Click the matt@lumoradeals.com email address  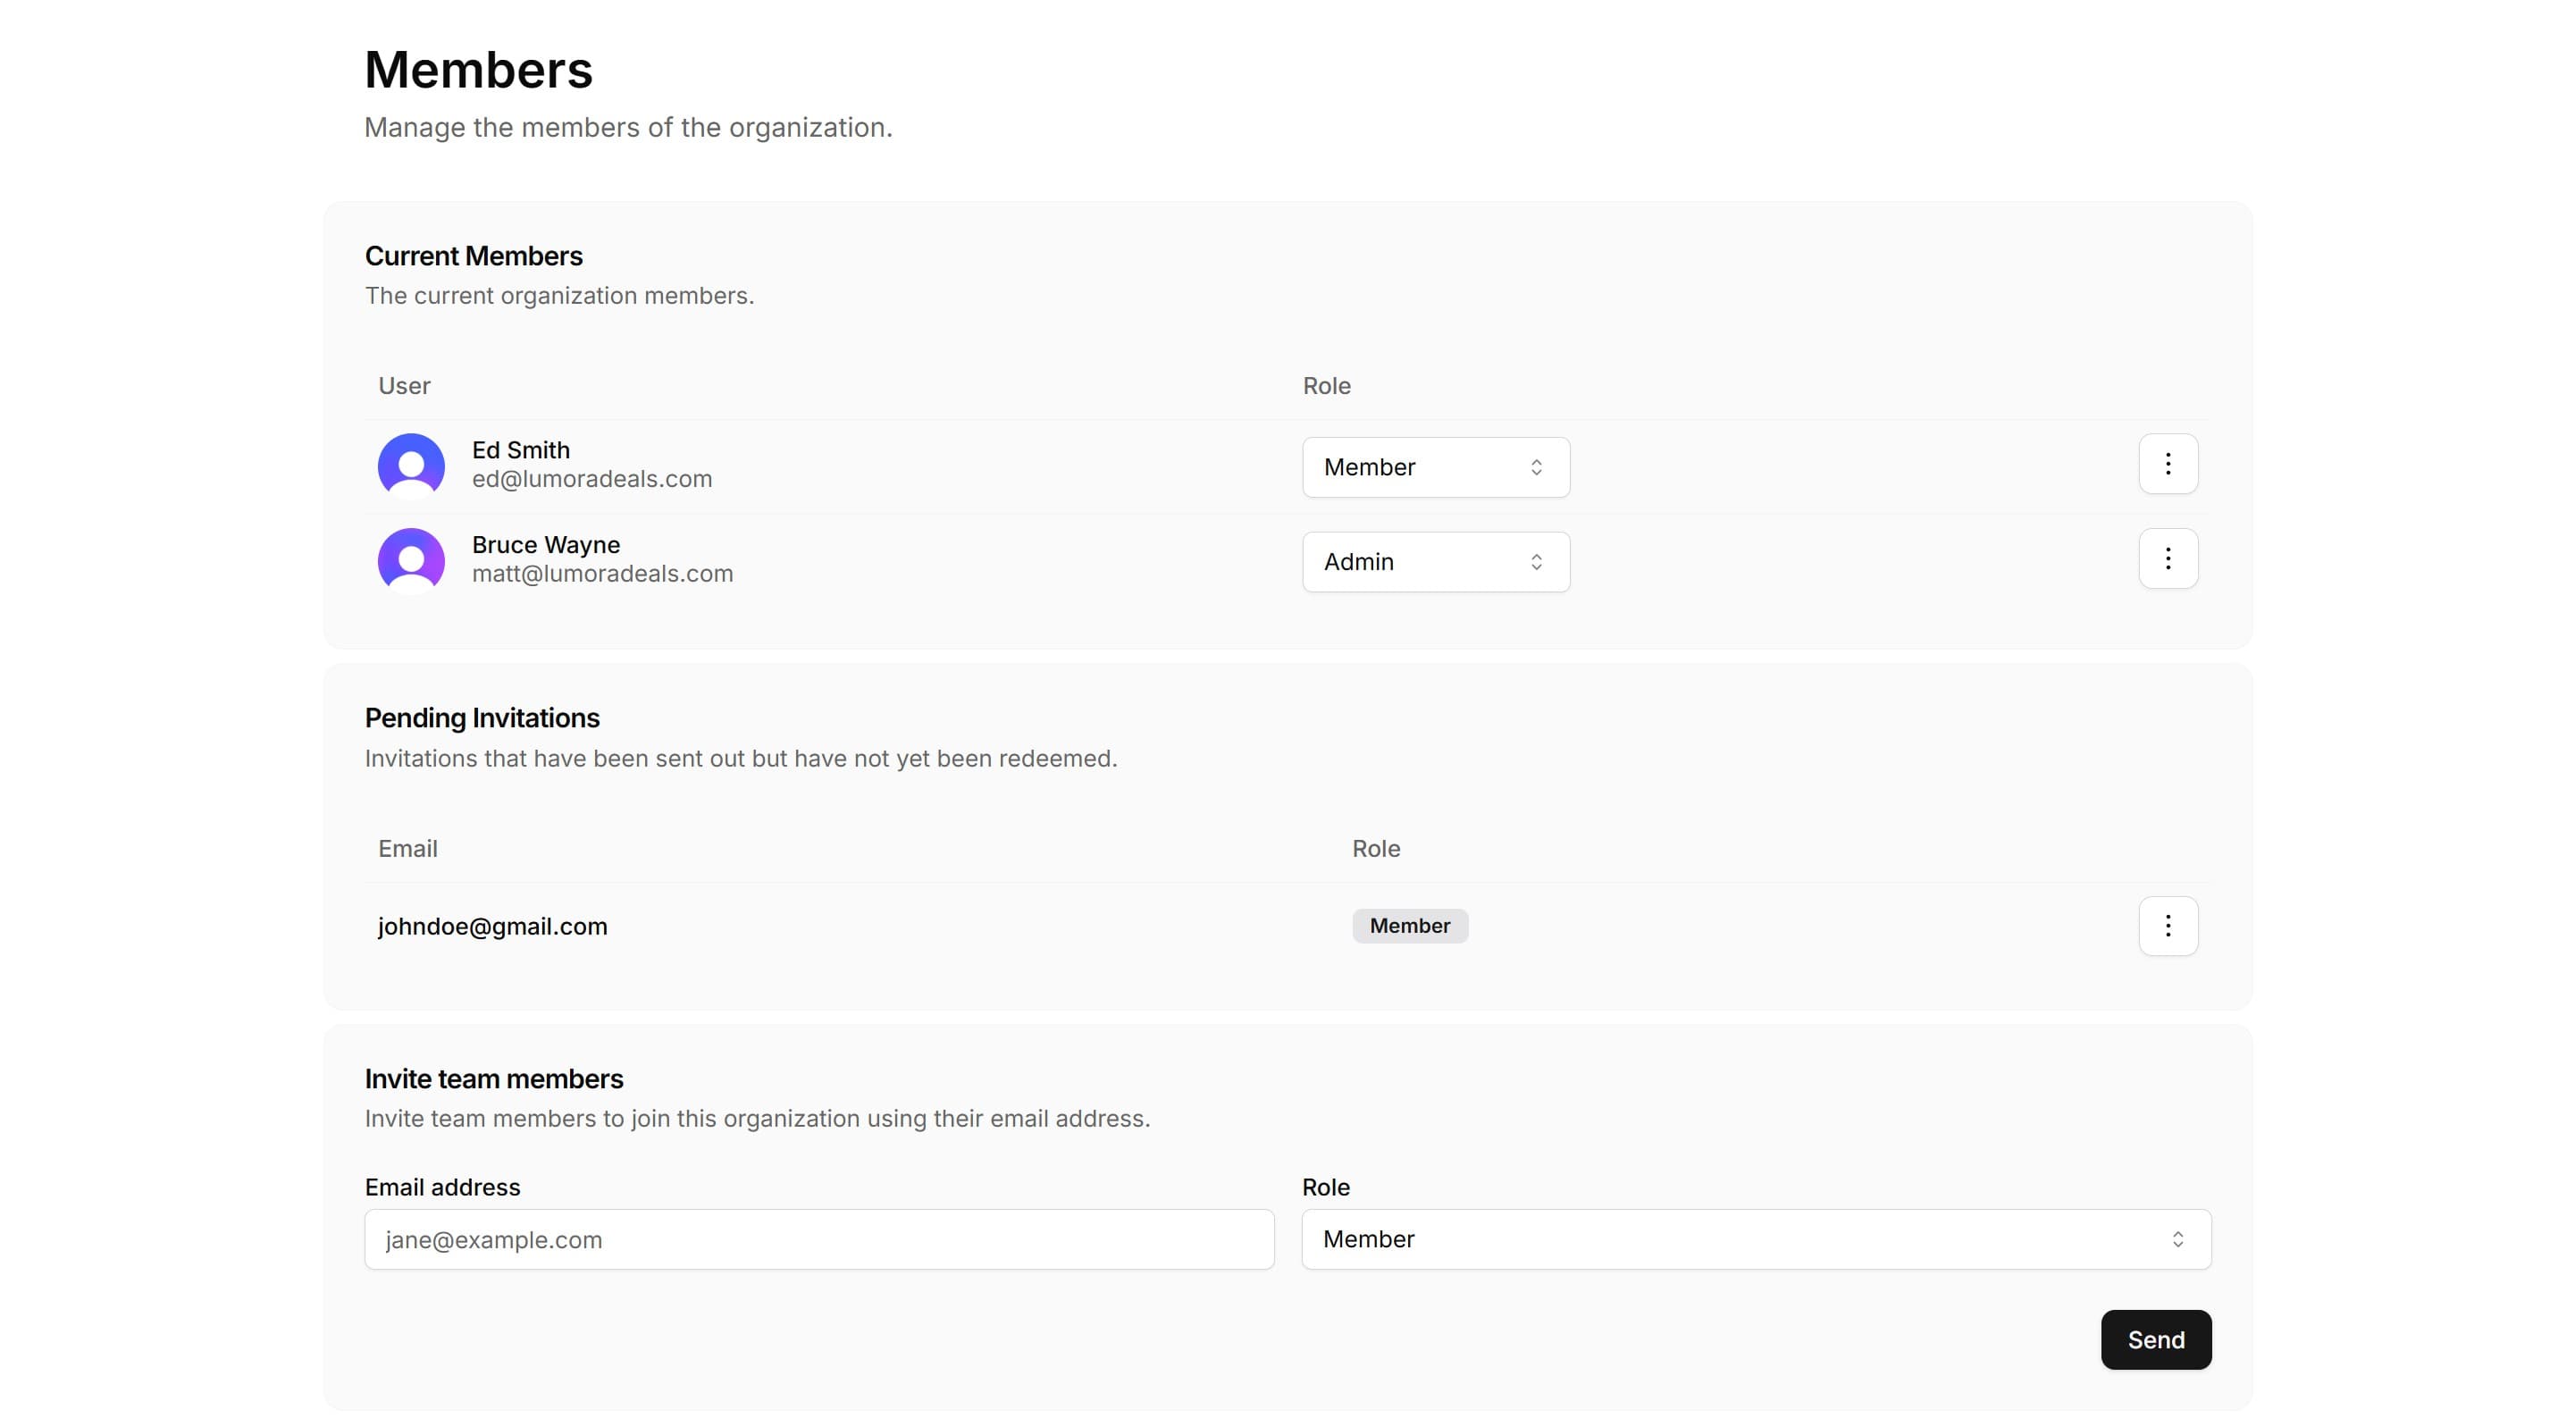click(x=602, y=574)
